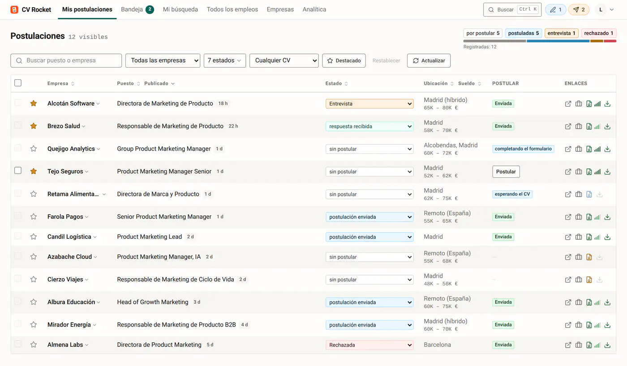The height and width of the screenshot is (366, 627).
Task: Sort the table by the Publicado column header
Action: click(159, 83)
